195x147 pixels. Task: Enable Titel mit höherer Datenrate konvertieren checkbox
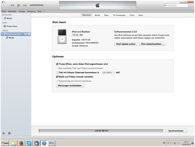57,73
